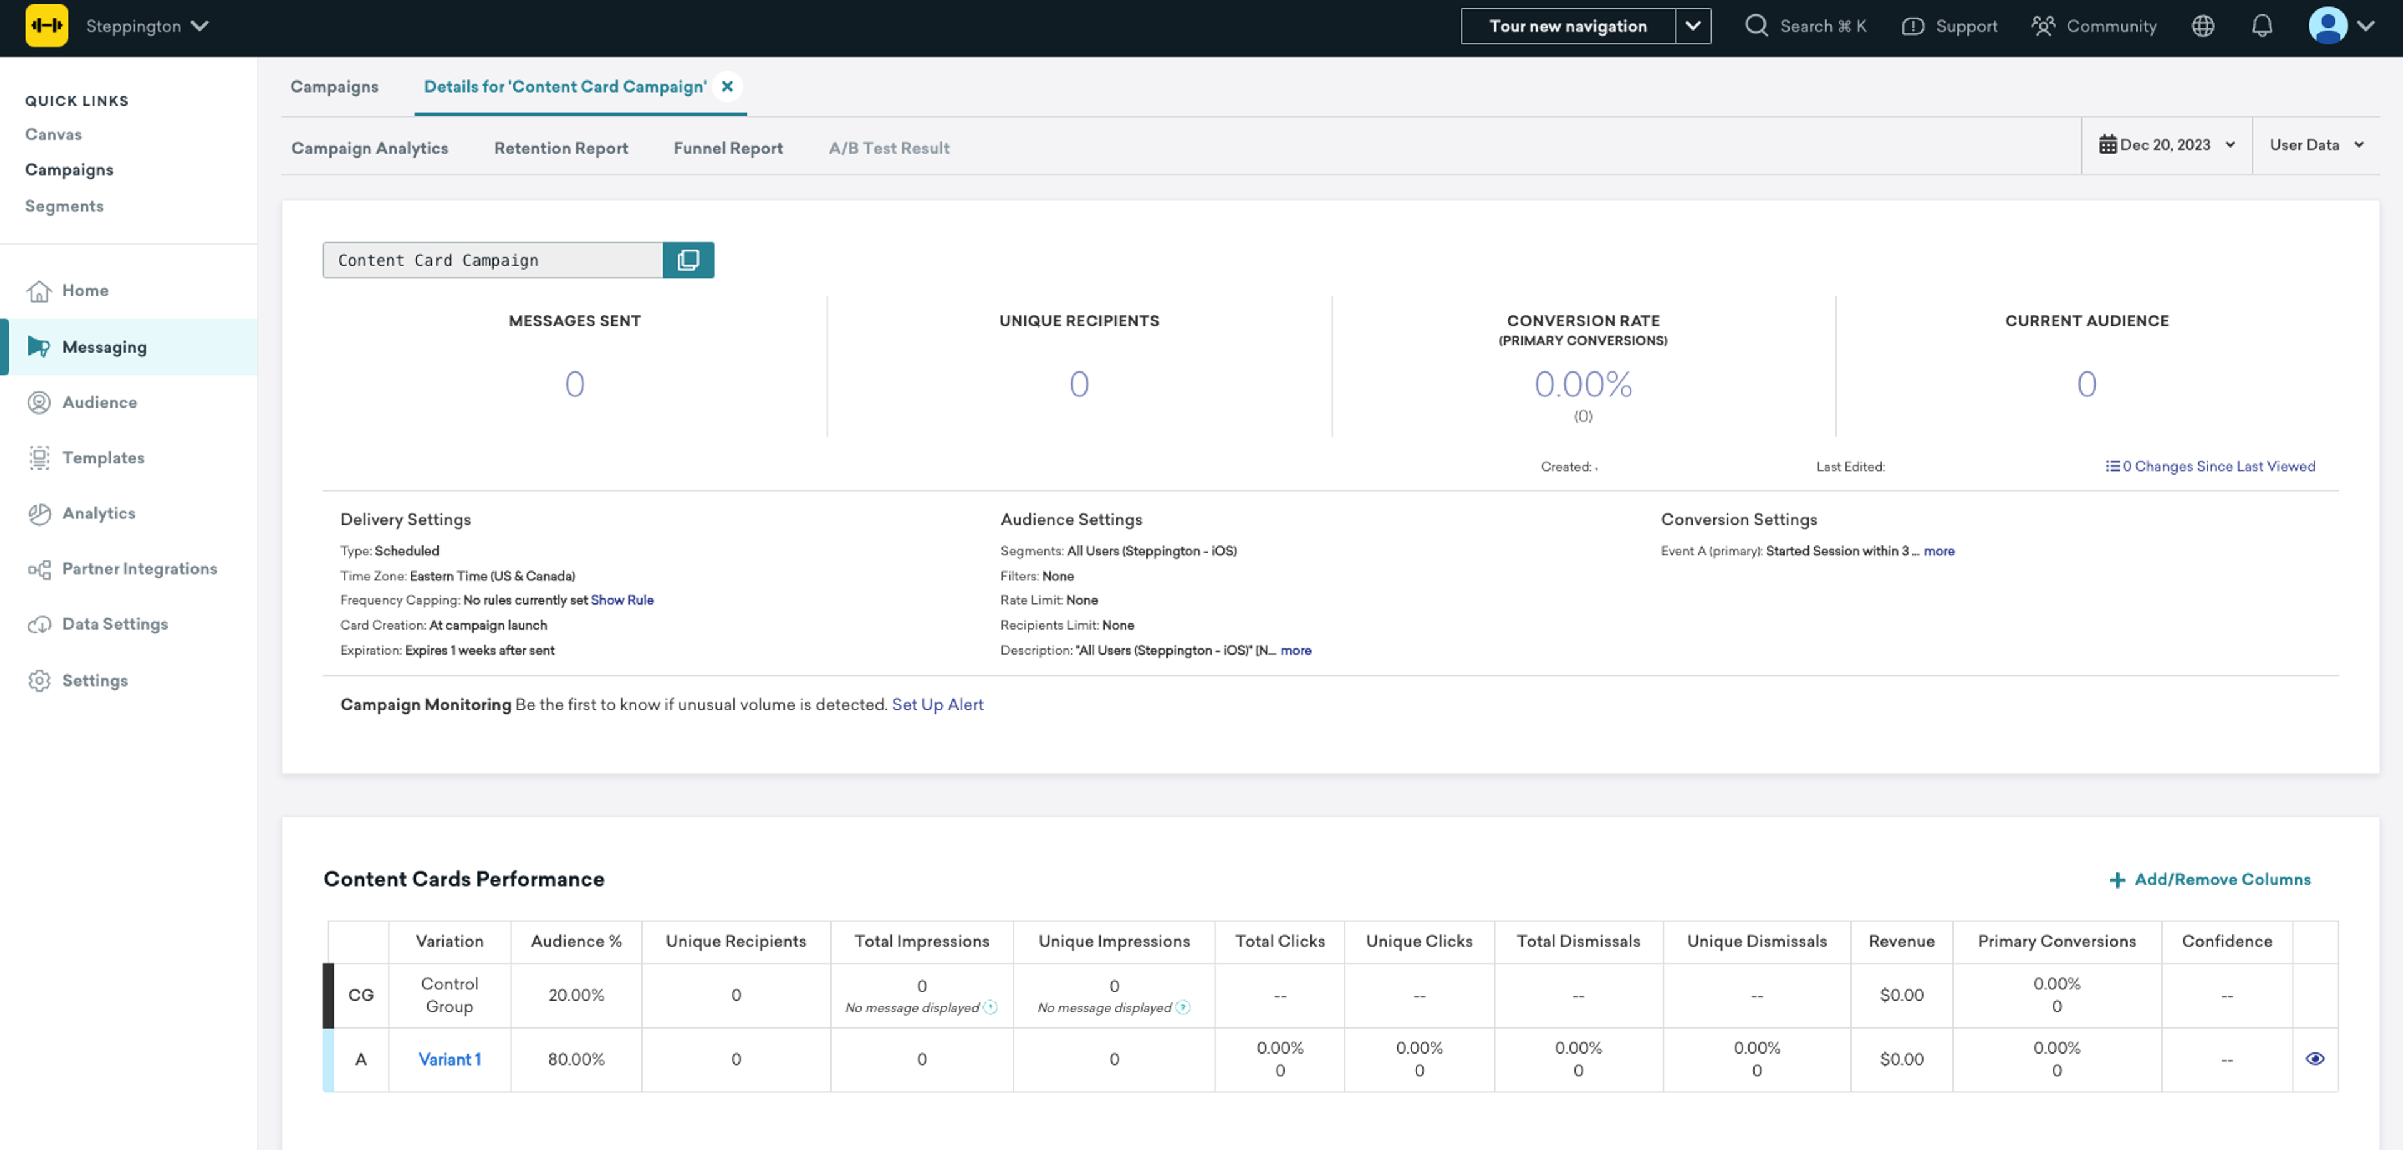The width and height of the screenshot is (2403, 1150).
Task: Toggle Variant 1 row visibility eye icon
Action: [x=2315, y=1058]
